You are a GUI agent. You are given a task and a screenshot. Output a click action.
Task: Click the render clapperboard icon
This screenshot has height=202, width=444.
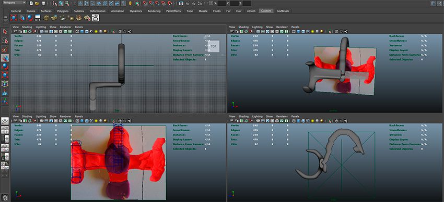pos(181,3)
